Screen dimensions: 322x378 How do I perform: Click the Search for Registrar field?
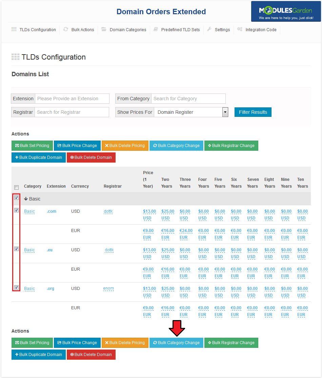[72, 112]
